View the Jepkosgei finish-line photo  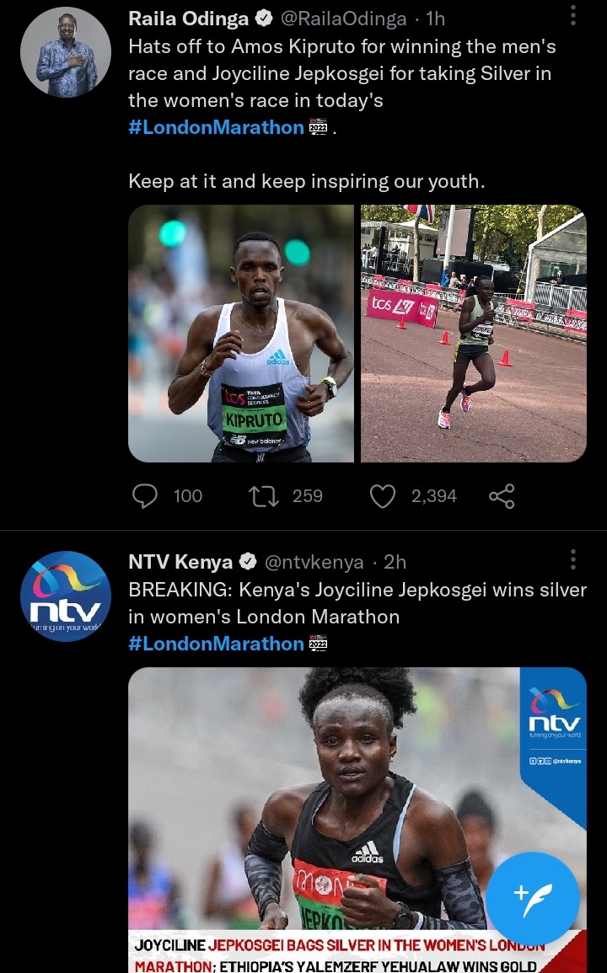coord(474,334)
